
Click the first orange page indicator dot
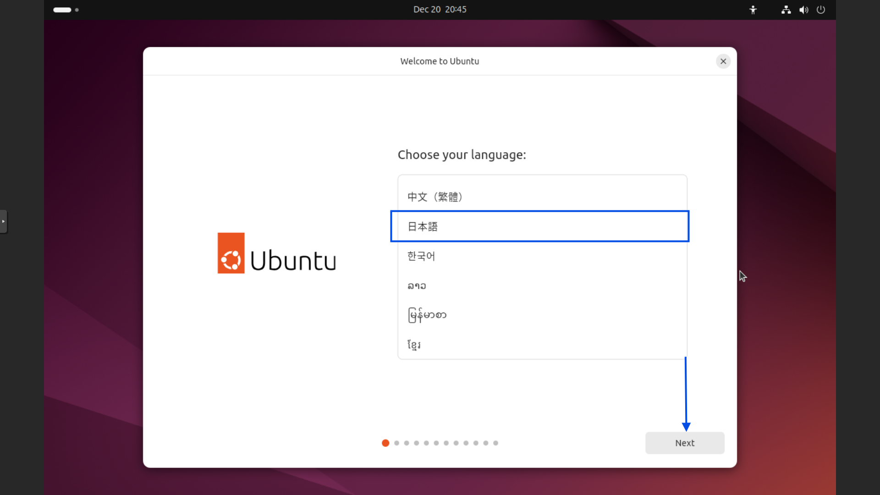[385, 443]
